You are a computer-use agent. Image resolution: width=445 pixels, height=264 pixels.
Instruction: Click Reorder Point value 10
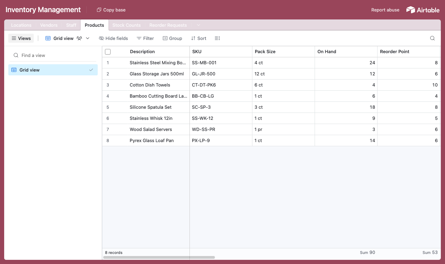point(409,85)
